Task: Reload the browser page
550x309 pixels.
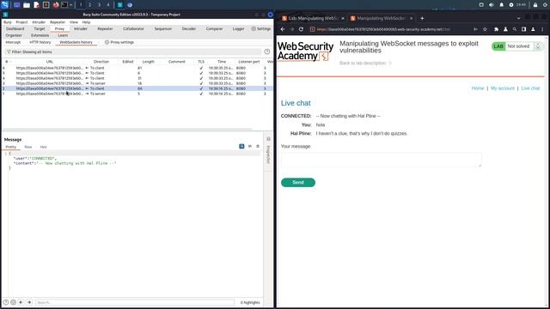Action: coord(301,29)
